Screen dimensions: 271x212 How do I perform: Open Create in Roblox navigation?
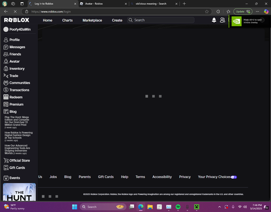pos(117,20)
